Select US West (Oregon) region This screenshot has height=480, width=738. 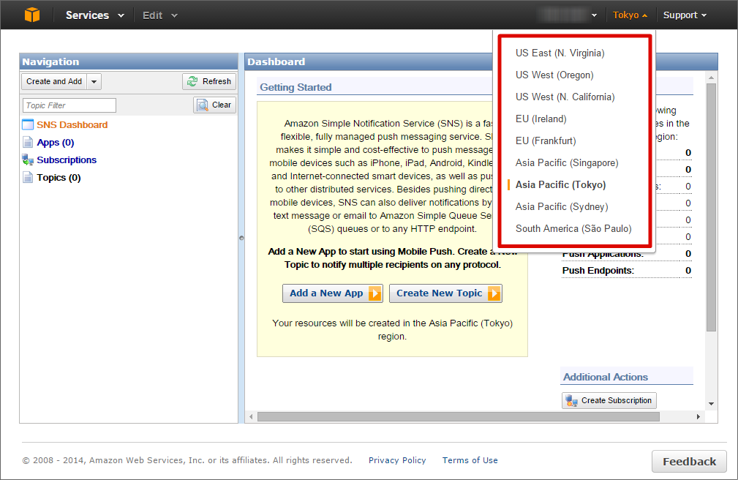[554, 75]
